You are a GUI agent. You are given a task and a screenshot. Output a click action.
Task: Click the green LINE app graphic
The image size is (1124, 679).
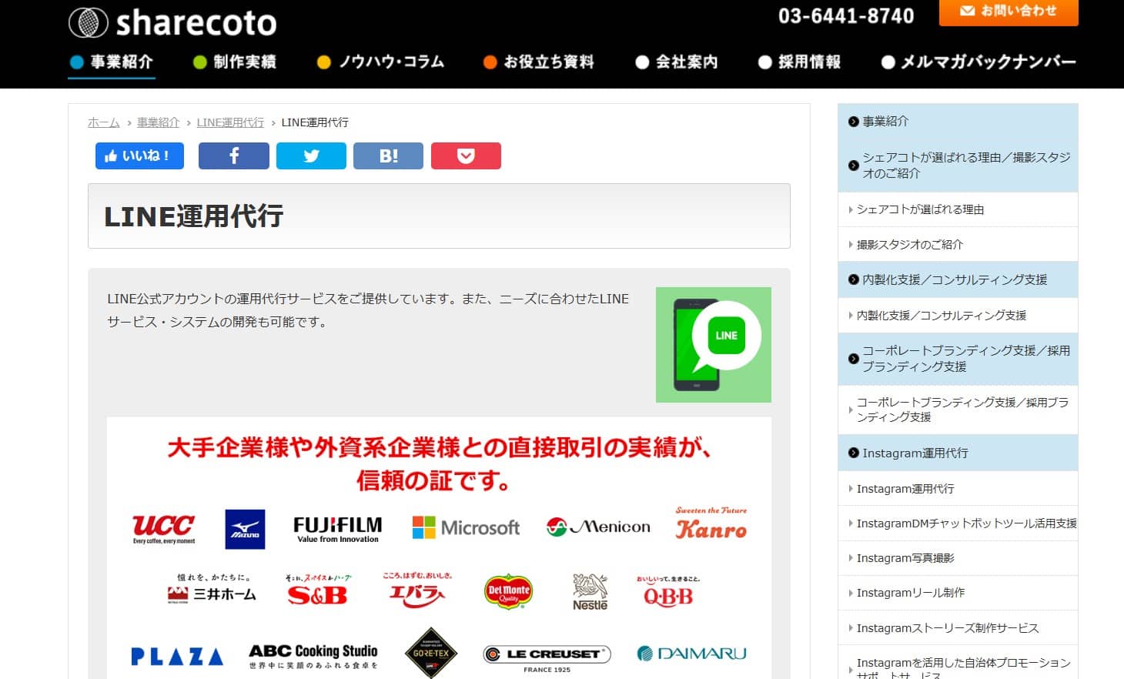tap(712, 344)
